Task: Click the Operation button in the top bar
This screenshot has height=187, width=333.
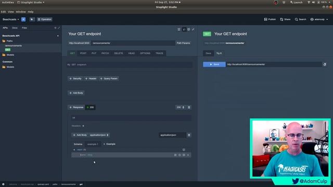Action: pyautogui.click(x=45, y=19)
